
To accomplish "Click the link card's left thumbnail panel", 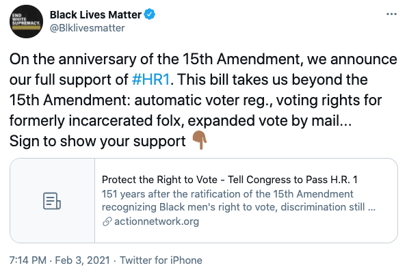I will 53,201.
